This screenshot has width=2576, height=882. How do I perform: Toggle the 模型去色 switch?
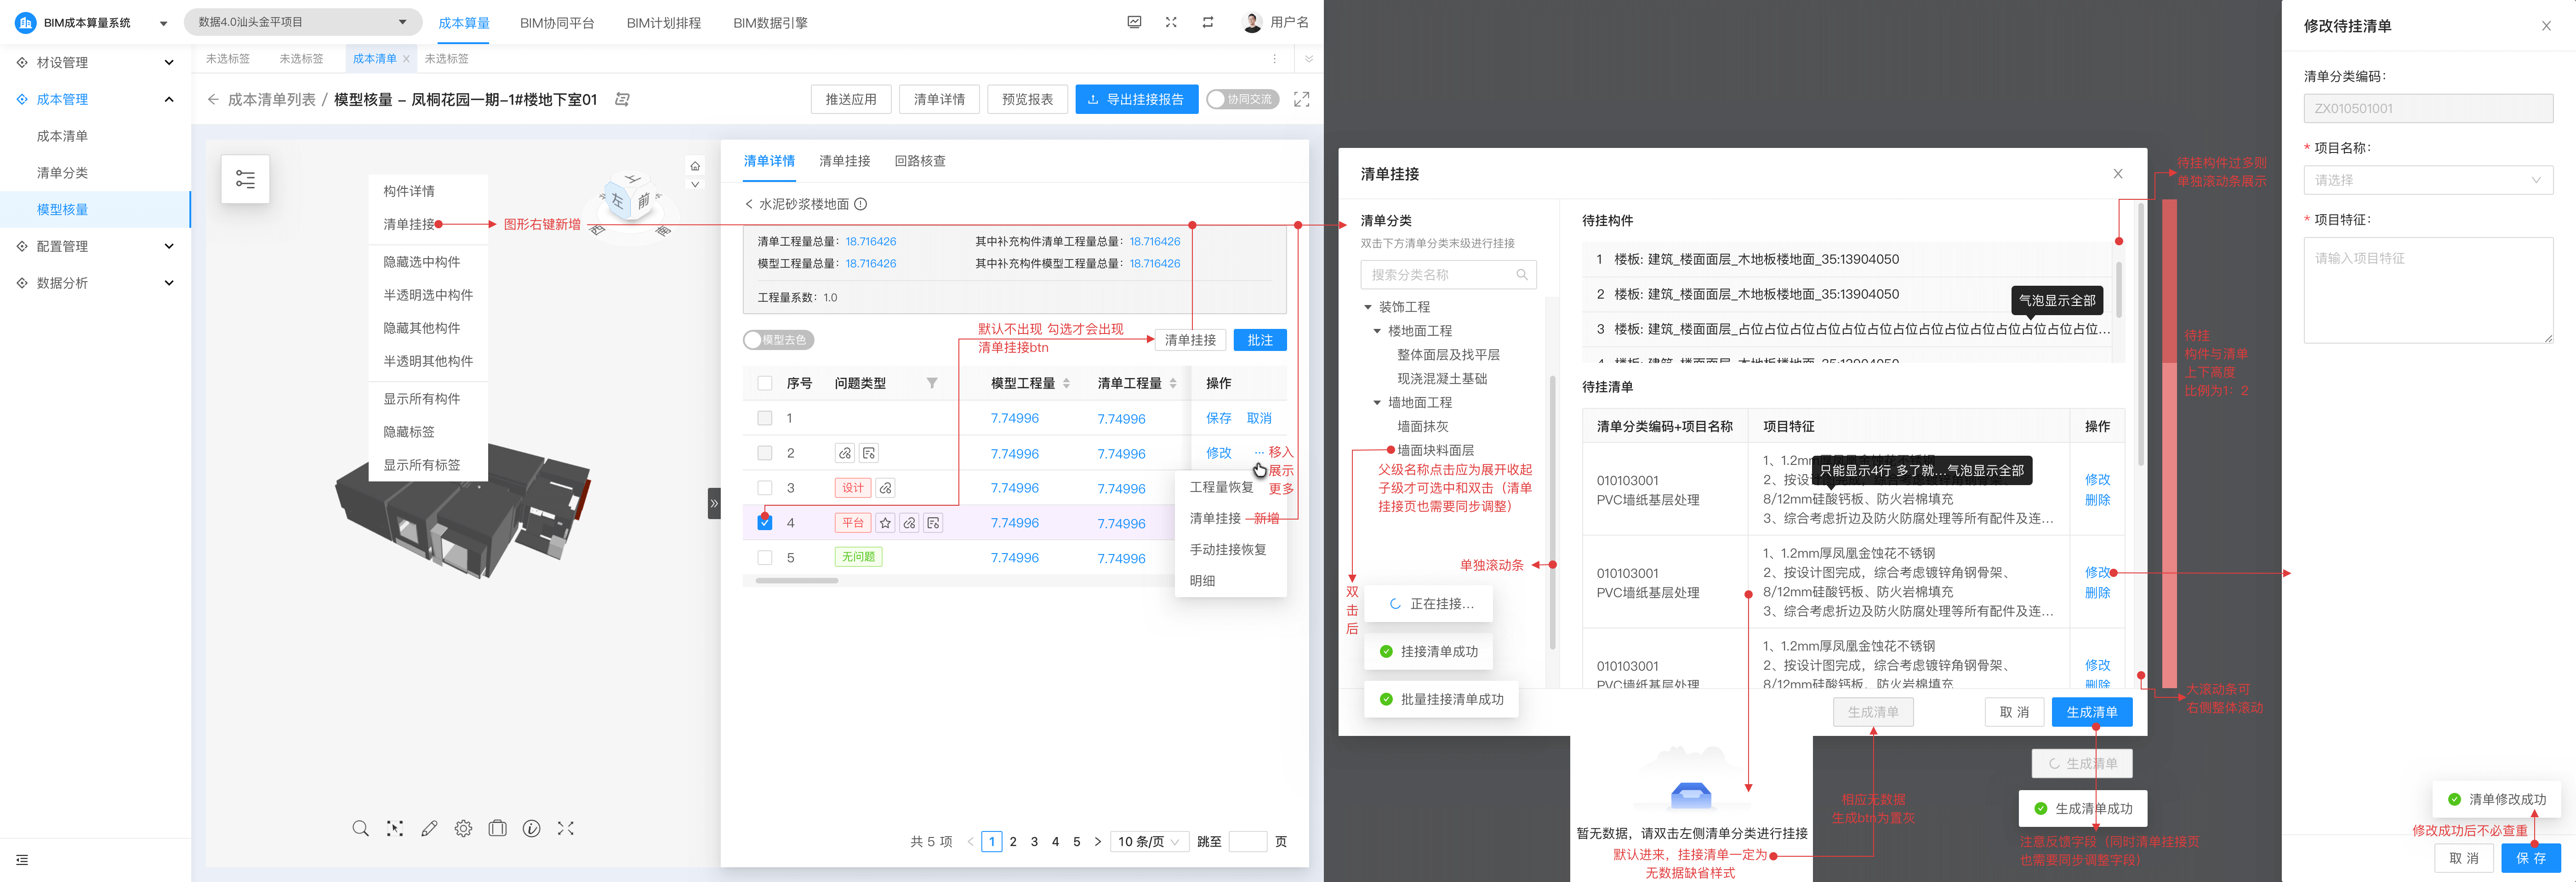point(778,339)
